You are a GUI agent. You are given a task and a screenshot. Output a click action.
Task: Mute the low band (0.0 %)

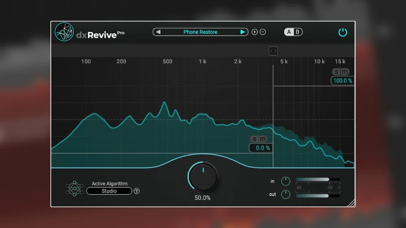click(x=263, y=139)
